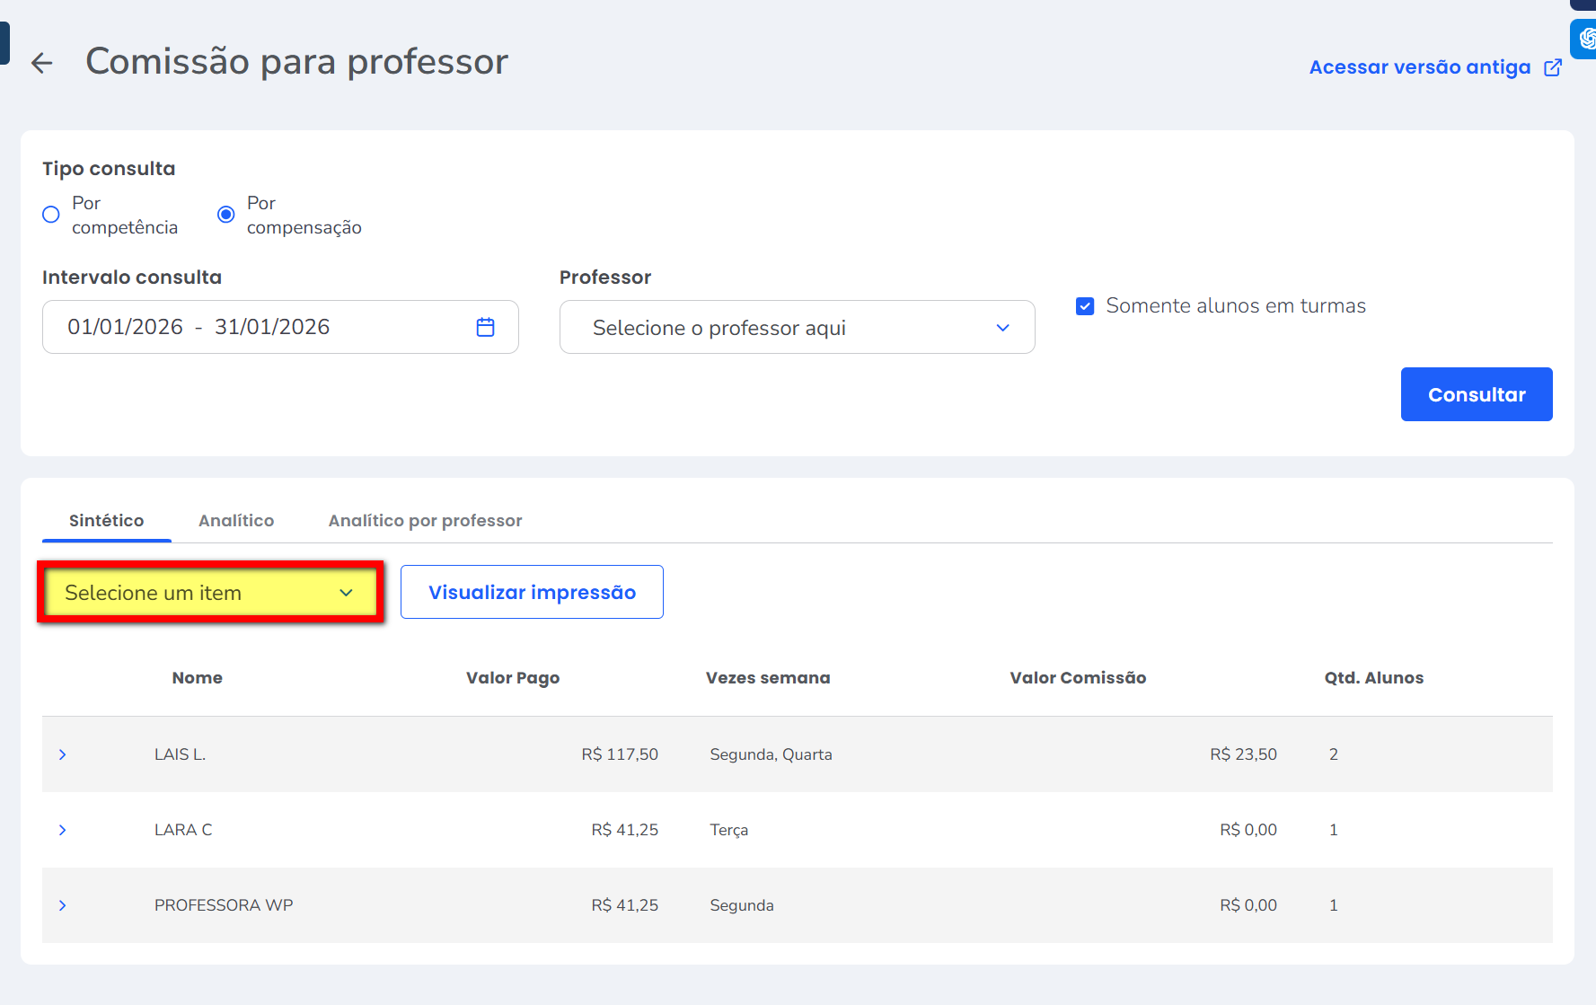
Task: Switch to the Analítico tab
Action: coord(236,521)
